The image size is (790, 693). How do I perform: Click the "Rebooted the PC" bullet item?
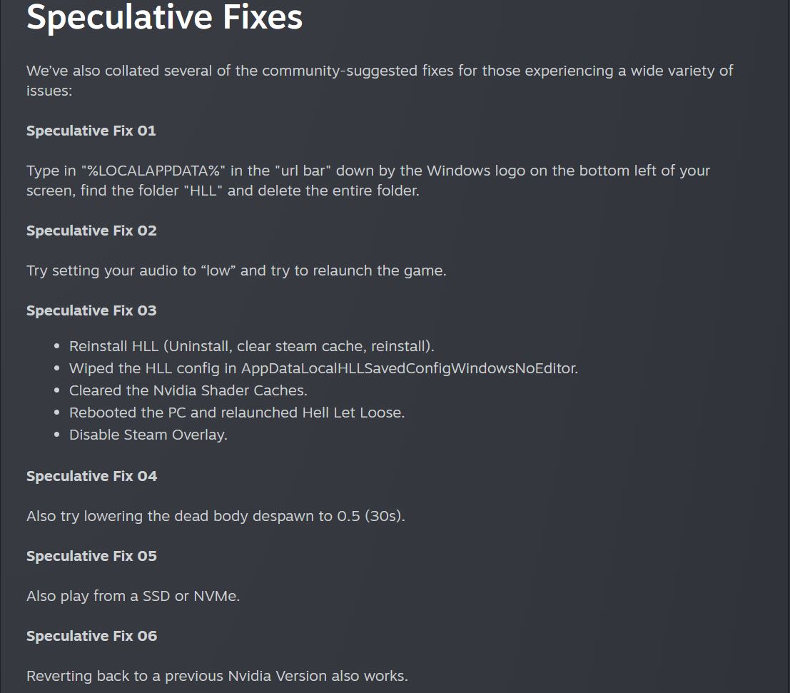(x=236, y=413)
